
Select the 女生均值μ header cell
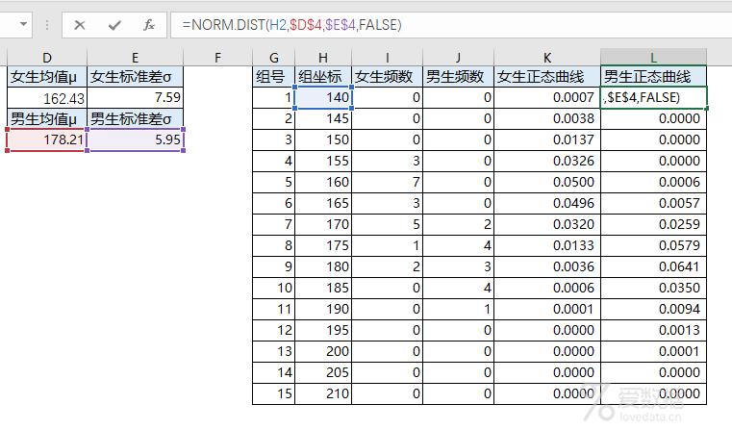(x=47, y=76)
